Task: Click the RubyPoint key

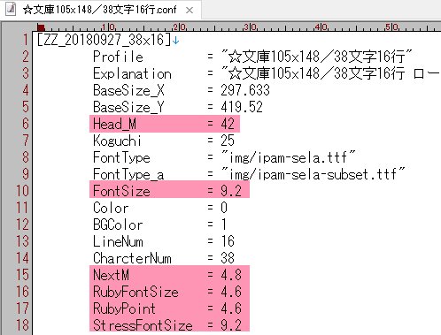Action: 124,308
